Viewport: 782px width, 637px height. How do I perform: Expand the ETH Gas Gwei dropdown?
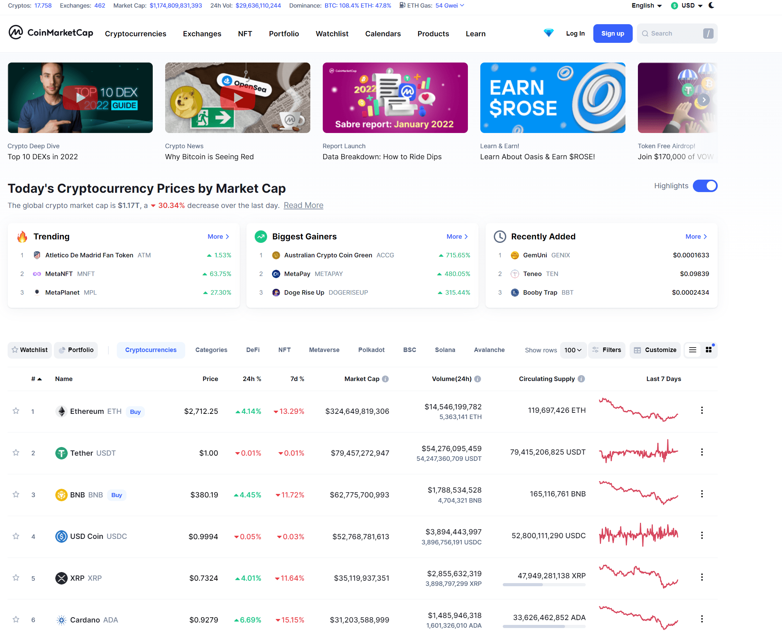(450, 6)
